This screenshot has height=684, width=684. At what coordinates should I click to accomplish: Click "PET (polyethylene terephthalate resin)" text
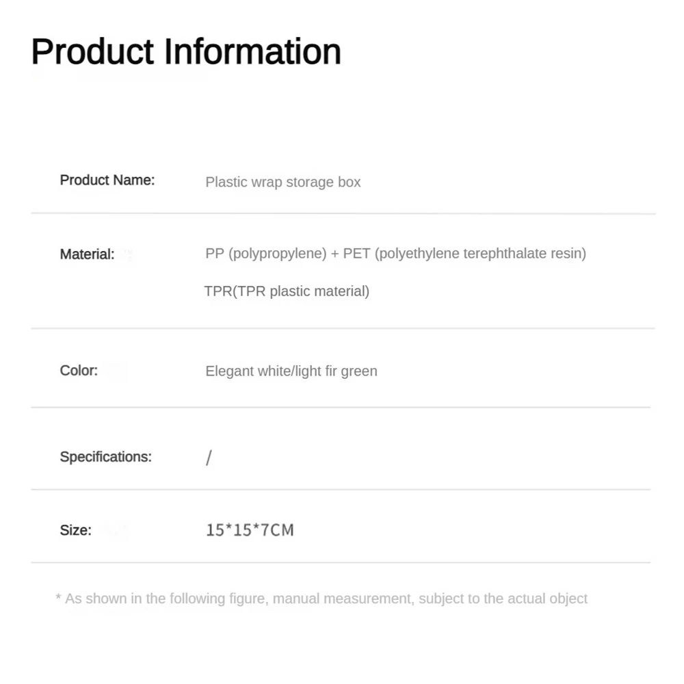click(x=464, y=254)
